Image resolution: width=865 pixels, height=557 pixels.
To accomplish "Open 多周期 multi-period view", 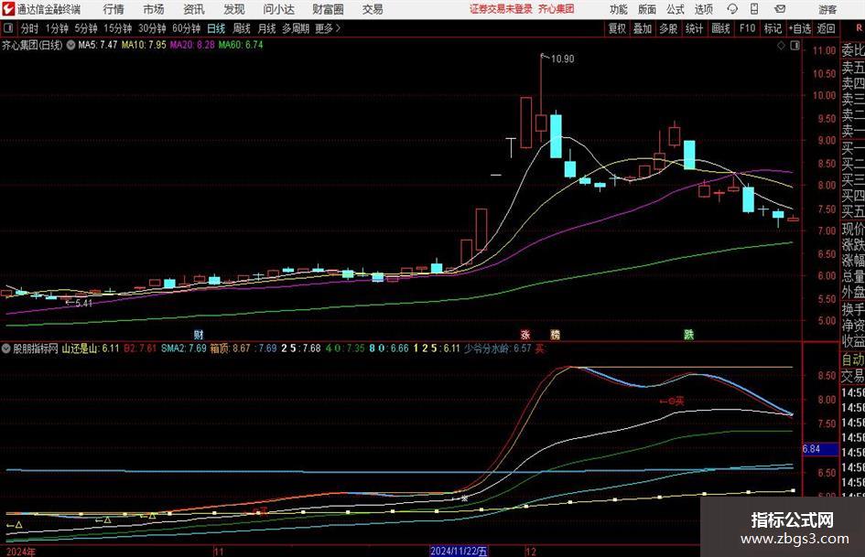I will click(295, 28).
